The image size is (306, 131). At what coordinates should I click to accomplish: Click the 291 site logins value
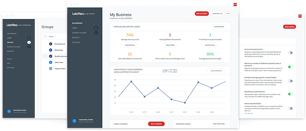click(x=166, y=71)
